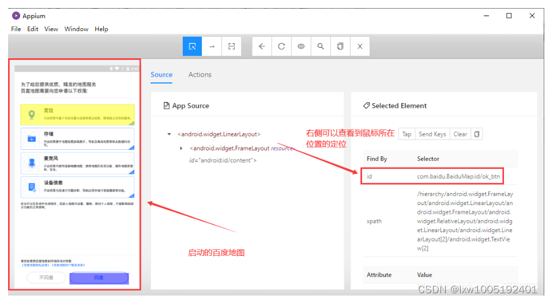Screen dimensions: 546x299
Task: Copy attributes icon next to Clear
Action: 477,134
